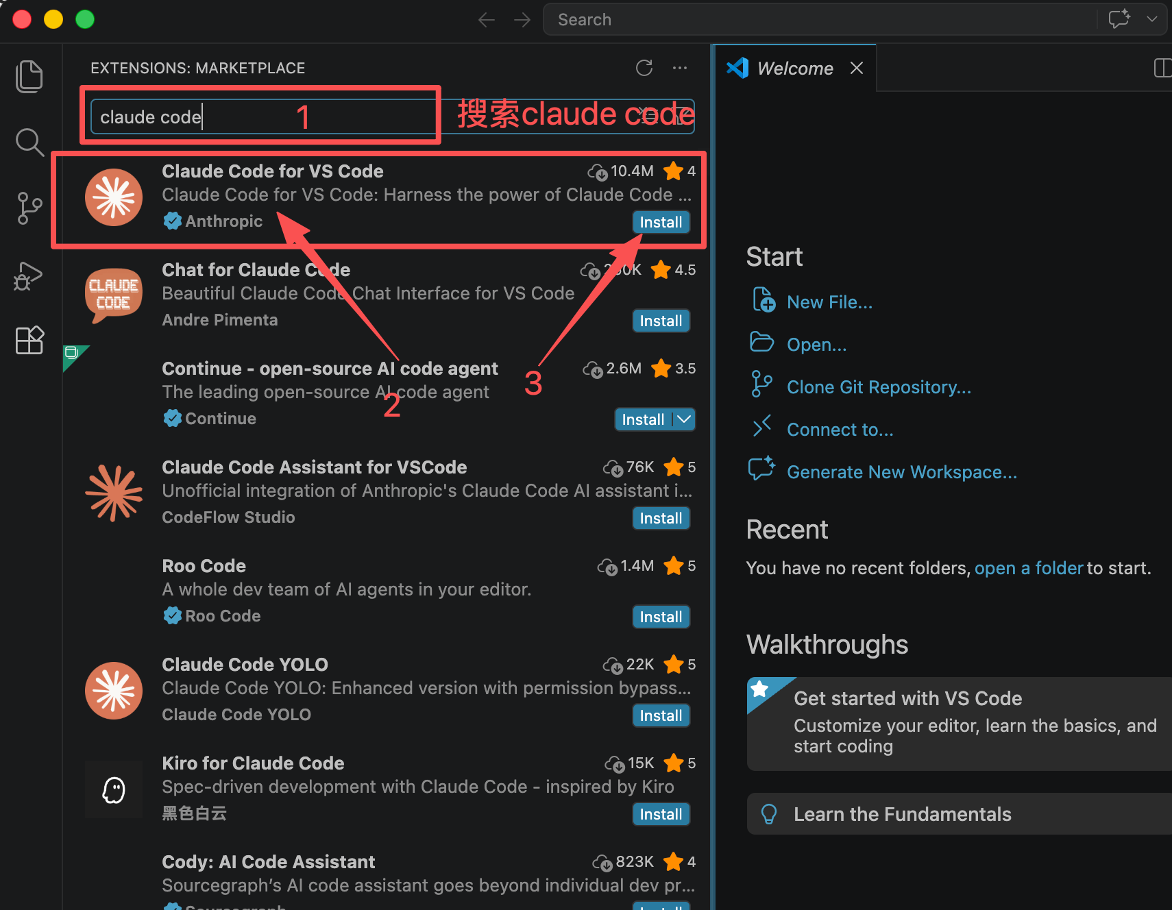Click the Connect to... link
Image resolution: width=1172 pixels, height=910 pixels.
coord(840,430)
